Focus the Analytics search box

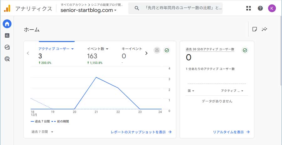coord(175,8)
